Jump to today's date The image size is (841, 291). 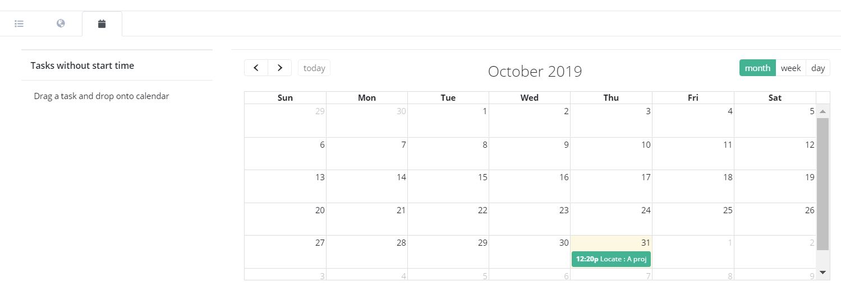[x=314, y=68]
